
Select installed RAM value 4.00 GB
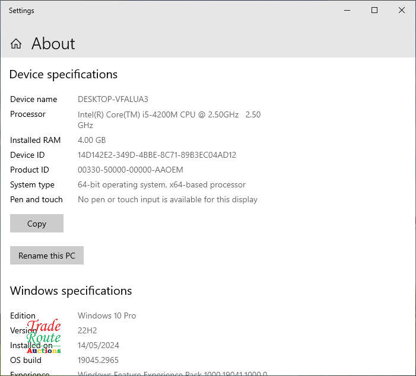[91, 140]
